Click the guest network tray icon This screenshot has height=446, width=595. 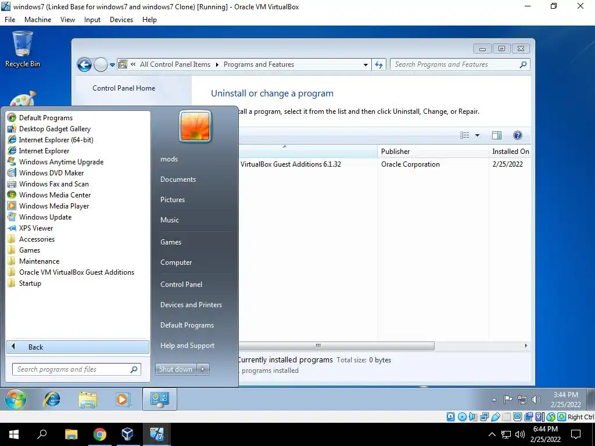(x=522, y=400)
